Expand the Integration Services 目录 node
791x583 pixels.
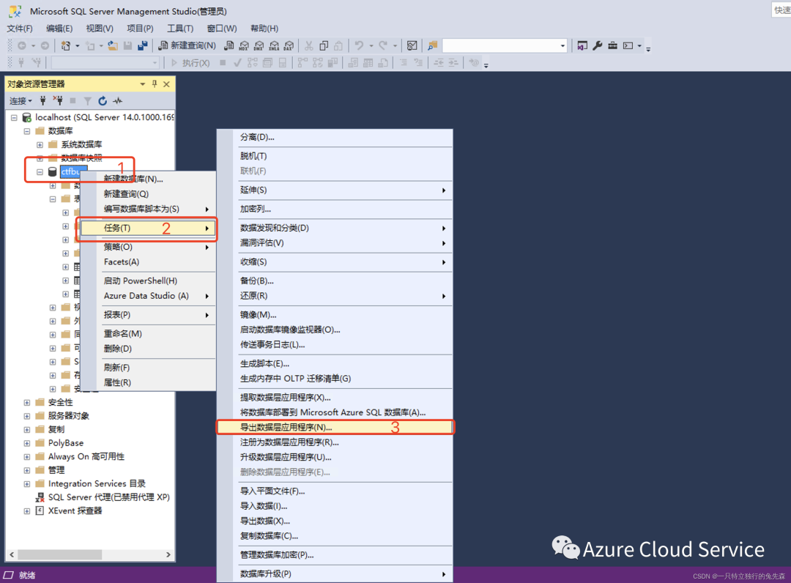[27, 484]
